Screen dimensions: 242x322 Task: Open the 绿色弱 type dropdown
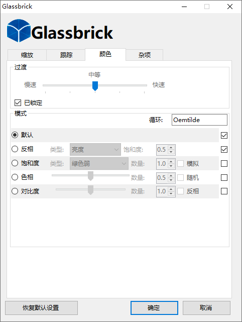click(99, 164)
